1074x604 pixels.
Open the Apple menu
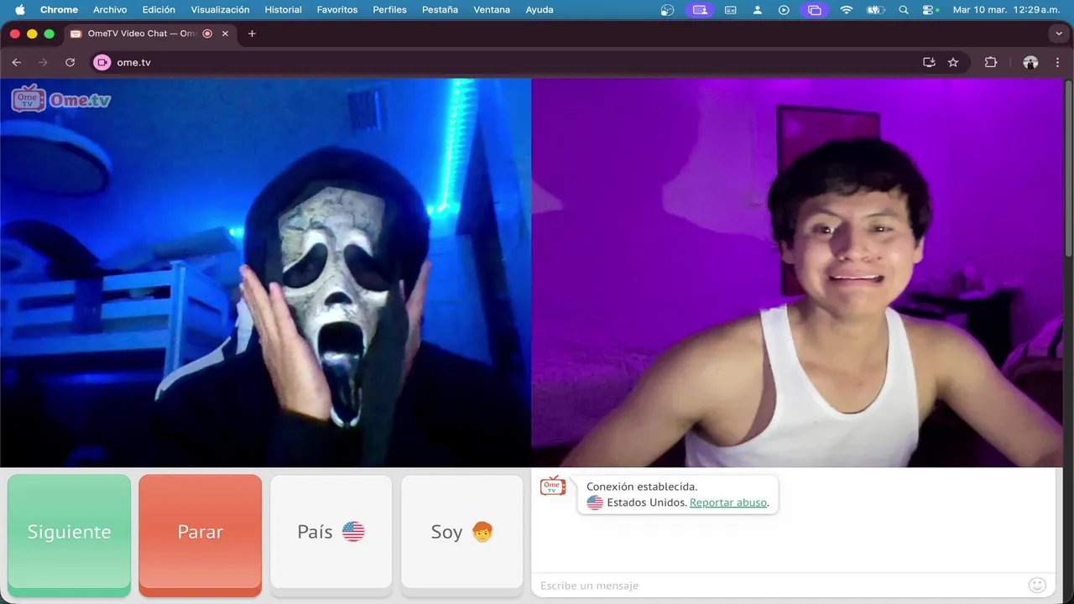(x=20, y=10)
